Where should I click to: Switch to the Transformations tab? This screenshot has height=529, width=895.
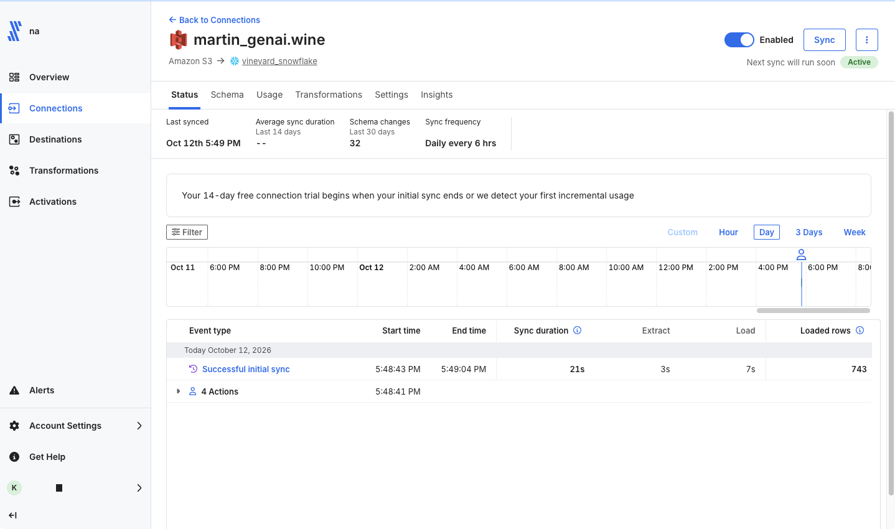pyautogui.click(x=329, y=95)
